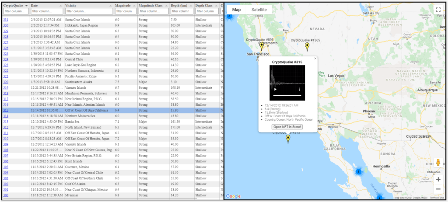Open the cluster marker near Hermosillo
The height and width of the screenshot is (202, 448).
358,172
